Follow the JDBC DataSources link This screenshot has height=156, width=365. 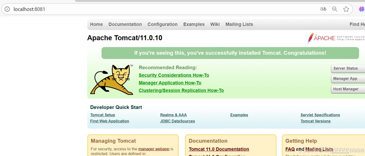click(177, 121)
